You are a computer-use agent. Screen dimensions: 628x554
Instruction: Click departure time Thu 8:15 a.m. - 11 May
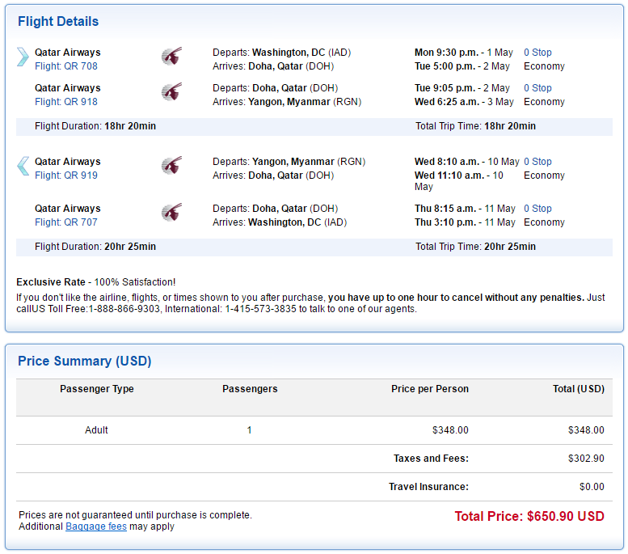[x=465, y=209]
